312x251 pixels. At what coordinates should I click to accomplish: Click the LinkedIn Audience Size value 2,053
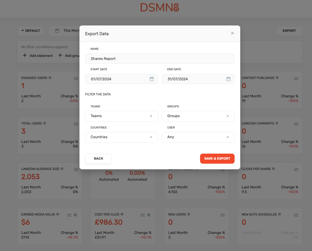[30, 177]
